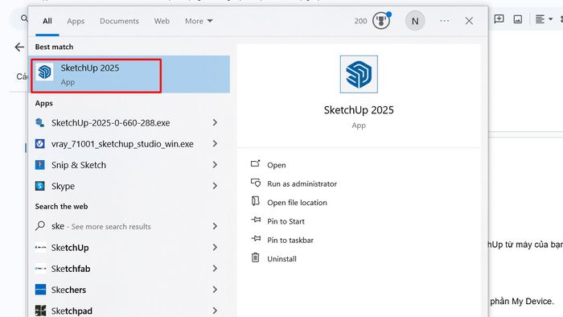Click the Run as administrator shield icon
The height and width of the screenshot is (317, 563).
pos(255,183)
